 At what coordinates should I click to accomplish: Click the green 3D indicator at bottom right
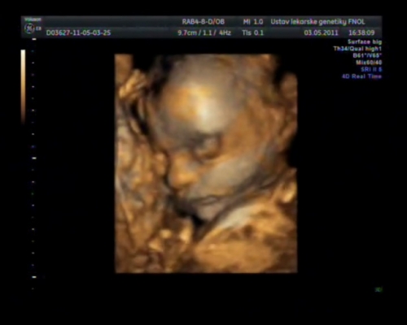pos(379,290)
